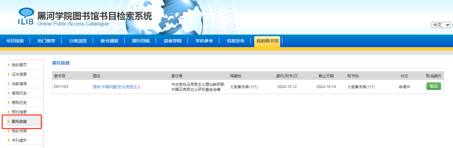
Task: View 借阅历史 from sidebar
Action: click(x=19, y=93)
